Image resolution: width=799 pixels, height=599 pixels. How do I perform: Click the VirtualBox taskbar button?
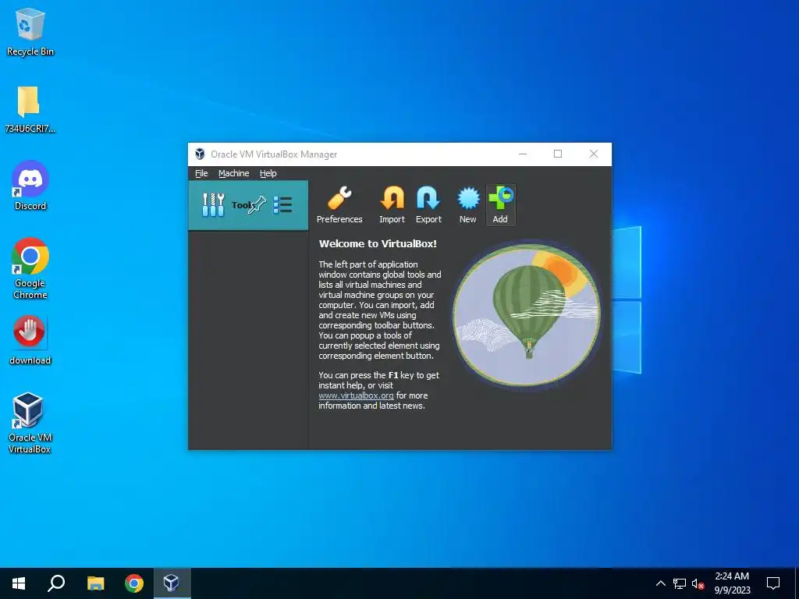172,583
